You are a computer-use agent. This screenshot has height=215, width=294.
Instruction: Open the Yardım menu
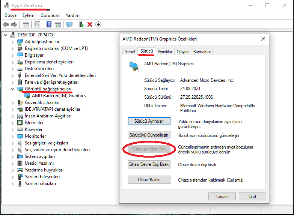coord(72,15)
